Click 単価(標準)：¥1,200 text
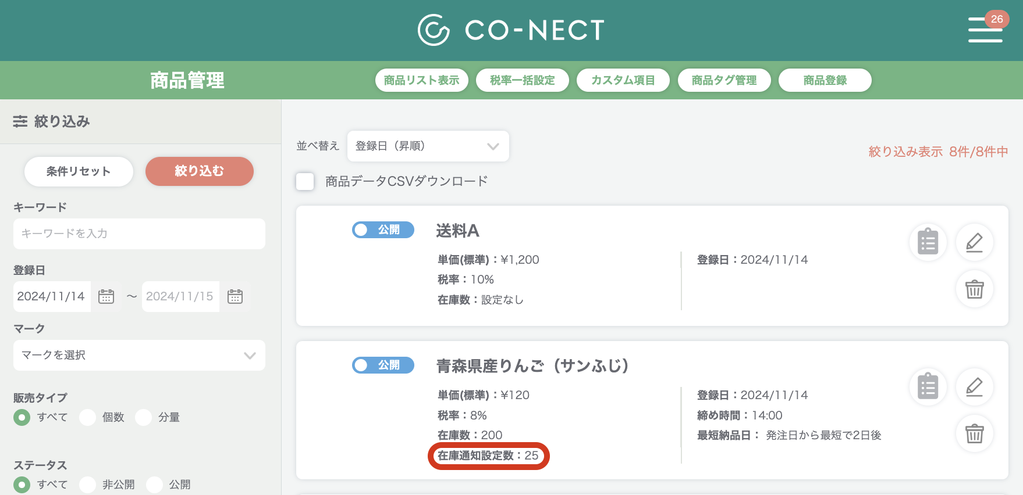Image resolution: width=1023 pixels, height=495 pixels. click(x=488, y=260)
